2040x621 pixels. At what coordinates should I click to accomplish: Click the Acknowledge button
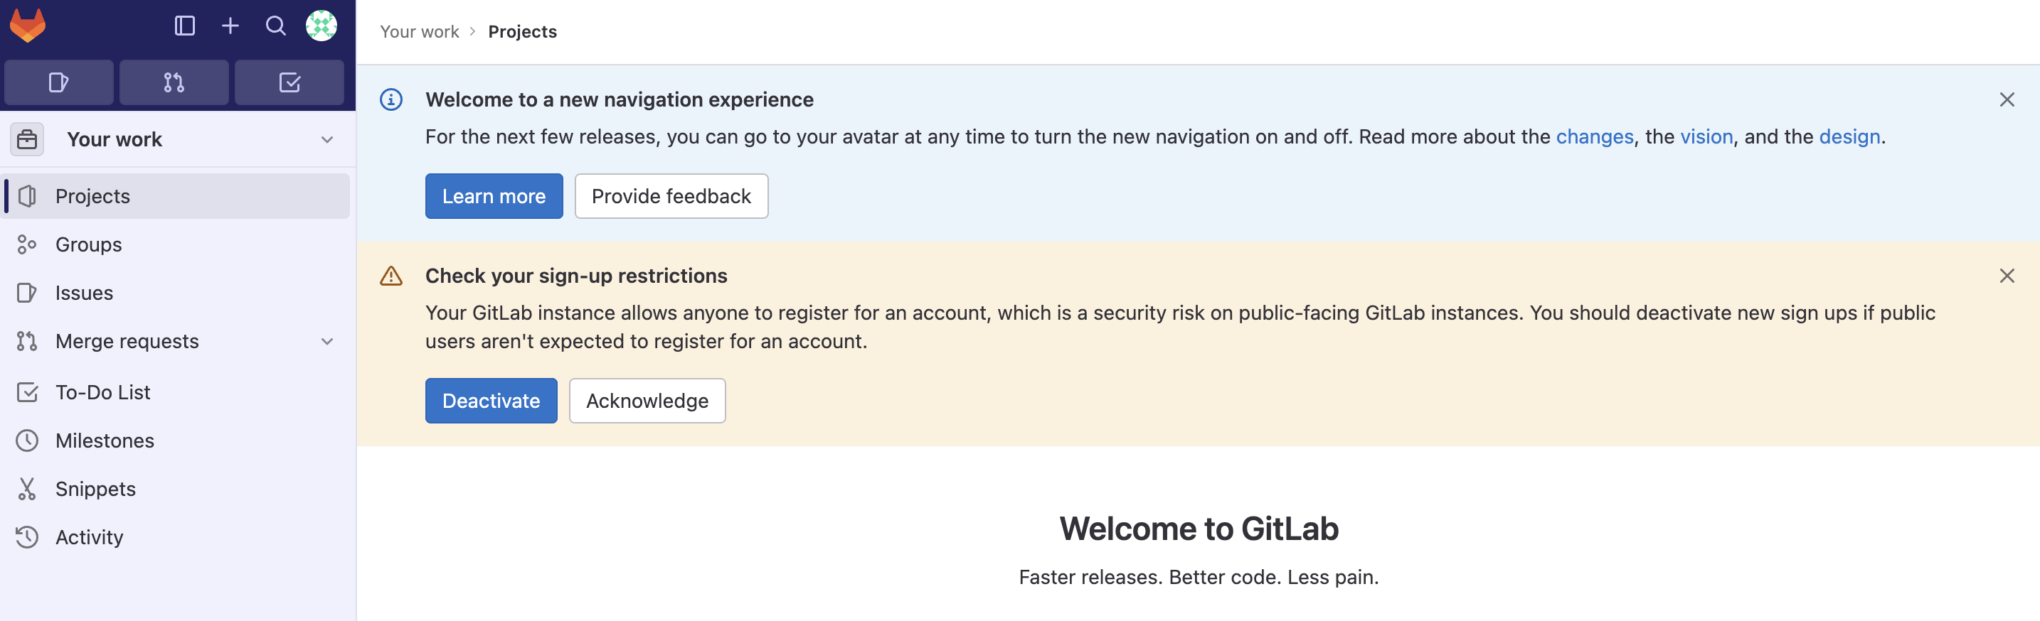(647, 401)
